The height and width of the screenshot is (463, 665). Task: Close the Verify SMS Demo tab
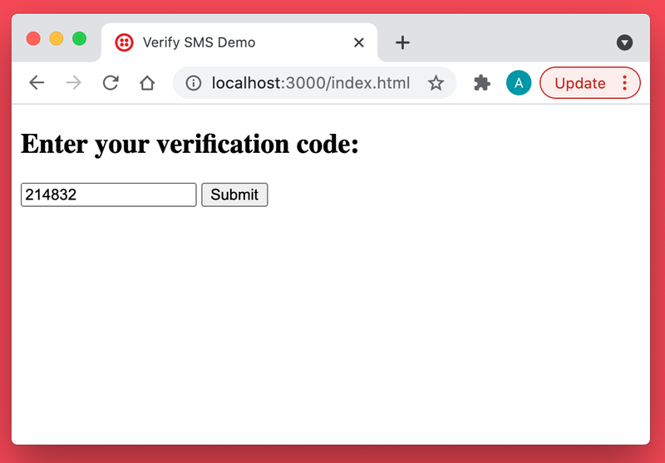tap(359, 42)
